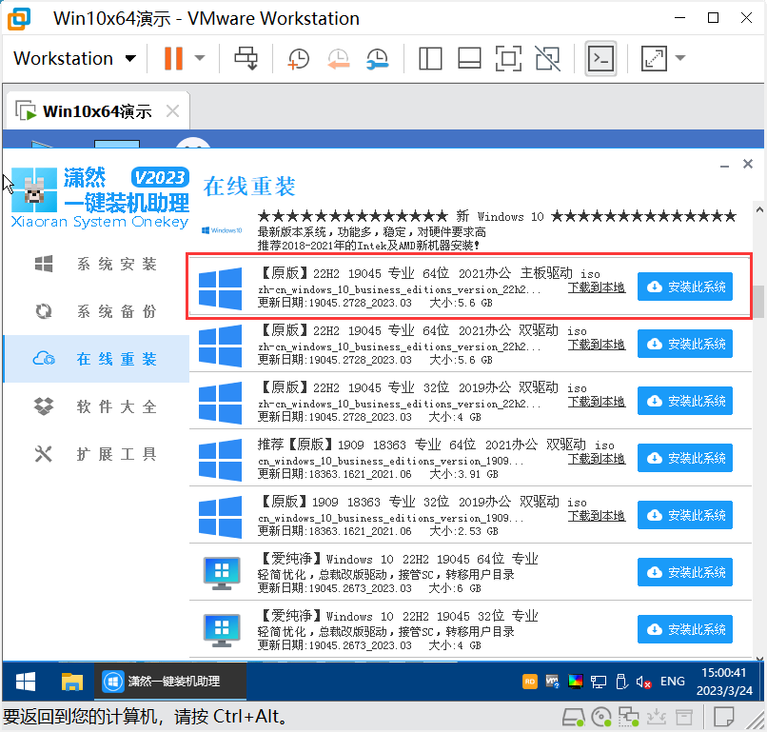
Task: Expand the dropdown arrow beside pause button
Action: (x=200, y=58)
